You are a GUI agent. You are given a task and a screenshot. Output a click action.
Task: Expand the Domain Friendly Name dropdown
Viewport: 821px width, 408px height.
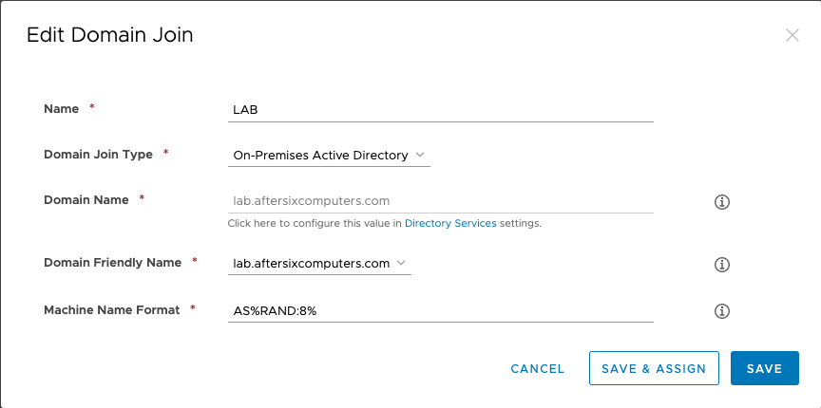point(319,264)
